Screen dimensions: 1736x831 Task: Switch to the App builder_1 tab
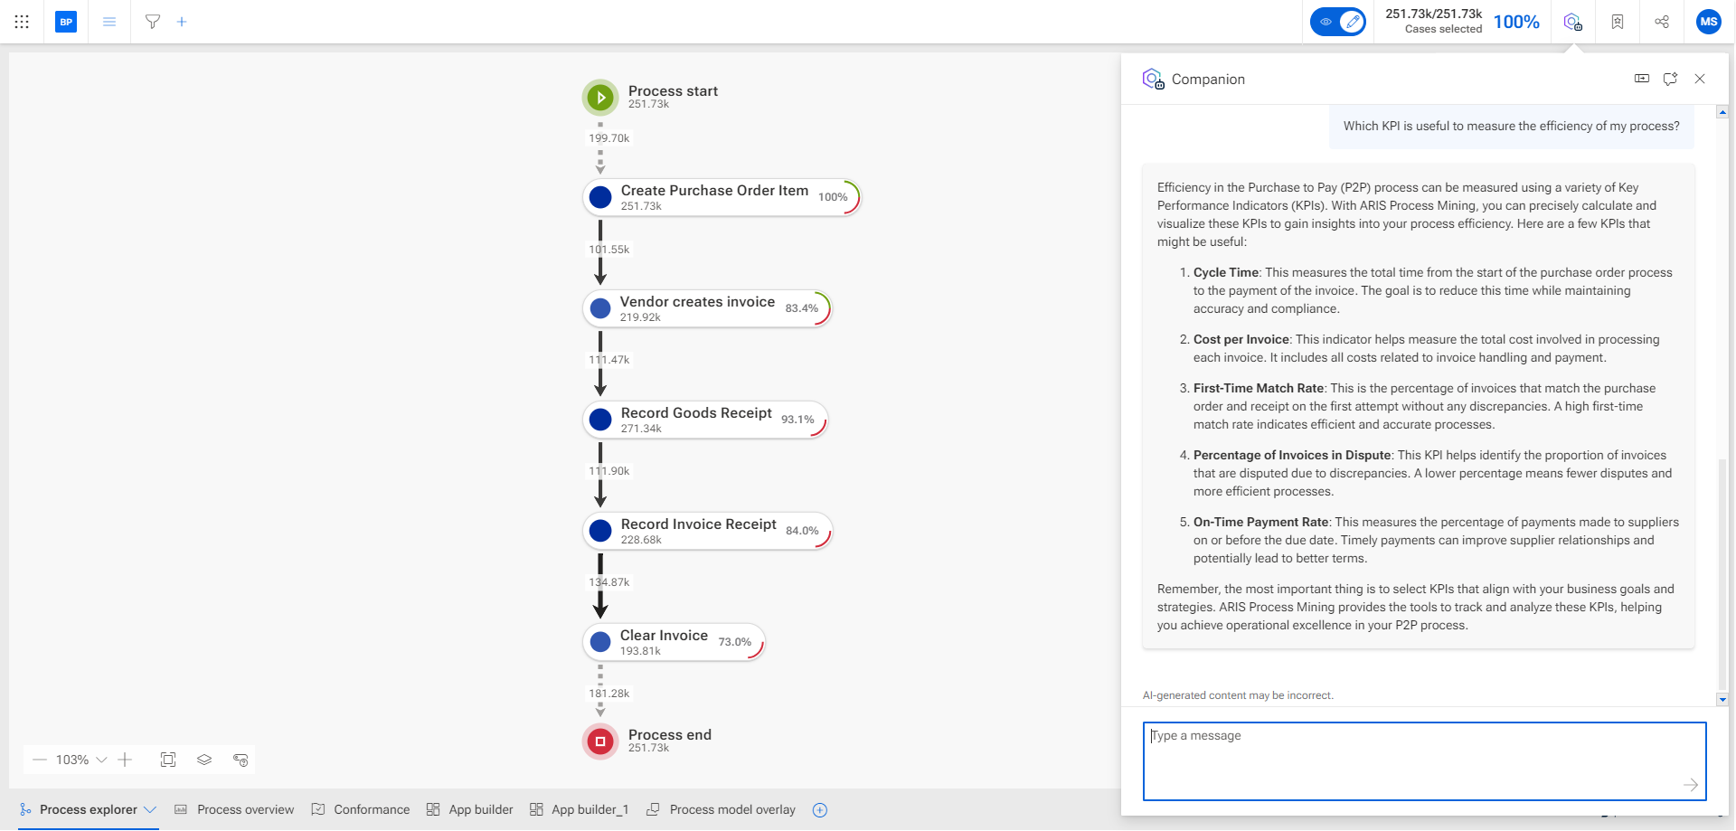coord(579,809)
